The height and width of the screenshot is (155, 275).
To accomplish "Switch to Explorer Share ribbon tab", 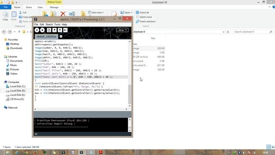I will pos(29,7).
